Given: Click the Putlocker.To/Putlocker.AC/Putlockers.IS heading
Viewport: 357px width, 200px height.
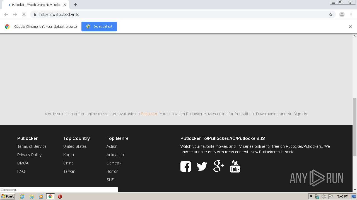Looking at the screenshot, I should pyautogui.click(x=223, y=138).
